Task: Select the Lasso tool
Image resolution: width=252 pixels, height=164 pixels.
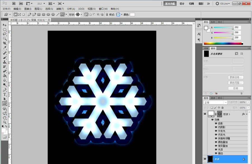Action: [x=5, y=34]
